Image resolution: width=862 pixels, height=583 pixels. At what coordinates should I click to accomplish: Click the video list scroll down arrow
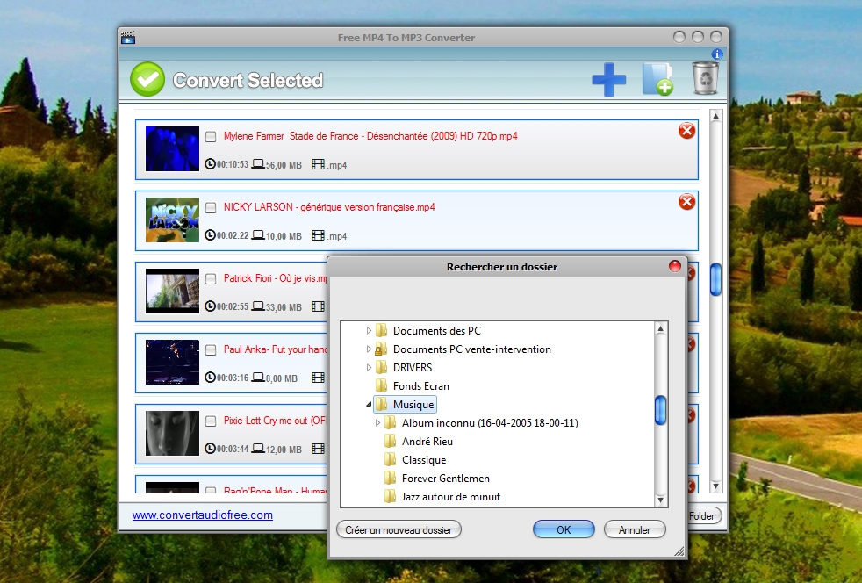[x=715, y=486]
